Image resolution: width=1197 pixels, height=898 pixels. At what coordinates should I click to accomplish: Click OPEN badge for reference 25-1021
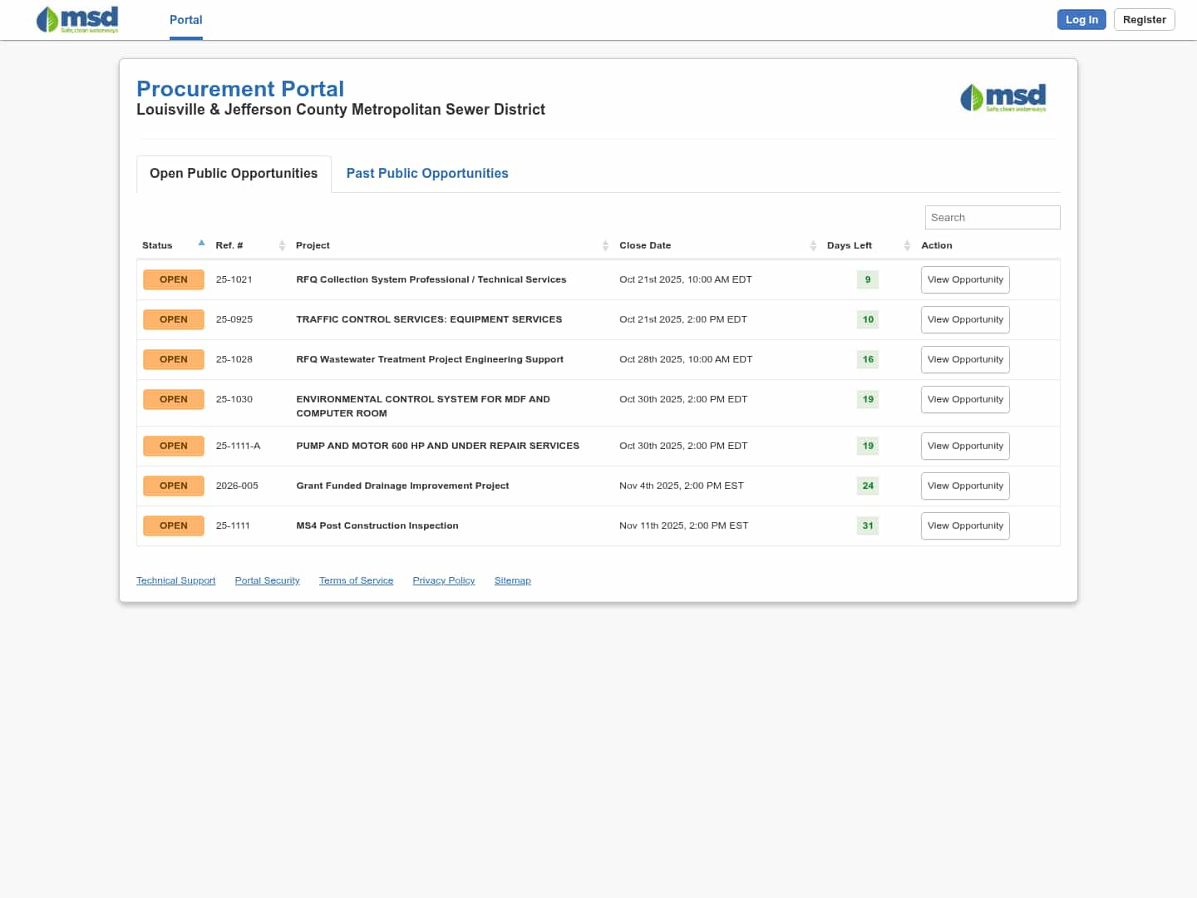click(x=173, y=280)
